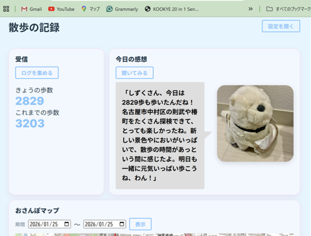Expand hidden bookmarks with the chevron
Viewport: 311px width, 236px height.
coord(251,9)
